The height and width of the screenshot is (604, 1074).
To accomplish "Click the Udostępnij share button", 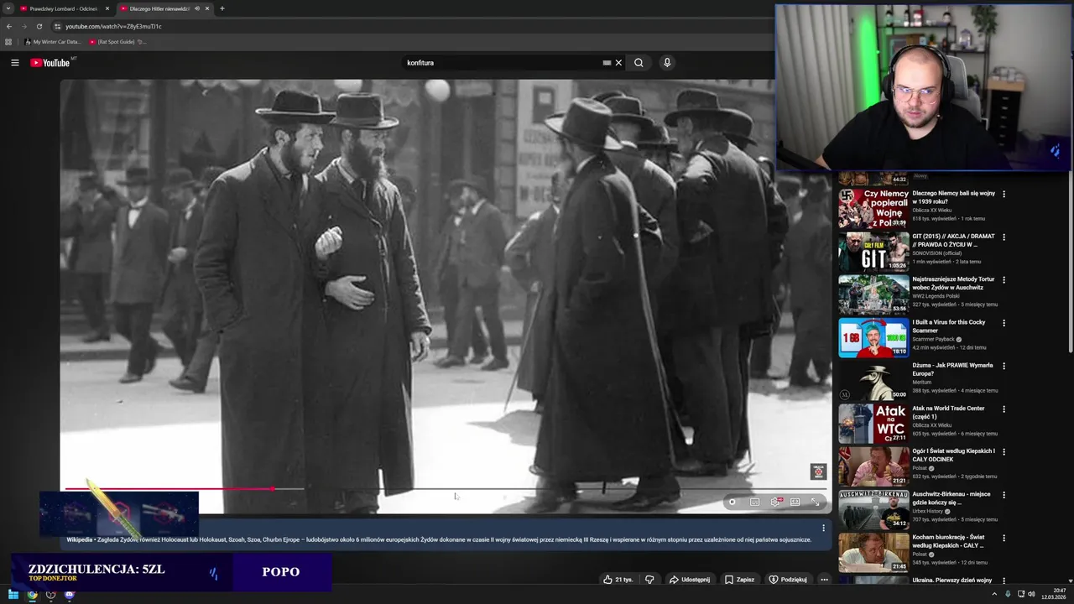I will coord(689,580).
